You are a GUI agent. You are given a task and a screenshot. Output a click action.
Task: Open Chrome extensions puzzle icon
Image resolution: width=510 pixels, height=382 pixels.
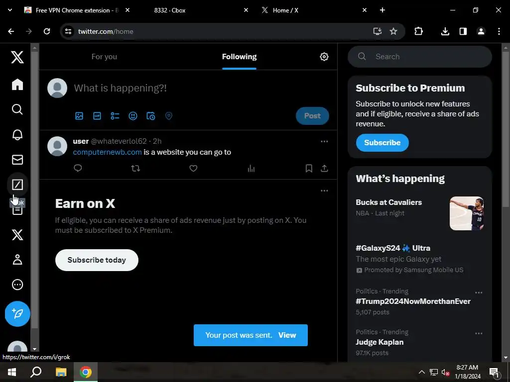(418, 31)
